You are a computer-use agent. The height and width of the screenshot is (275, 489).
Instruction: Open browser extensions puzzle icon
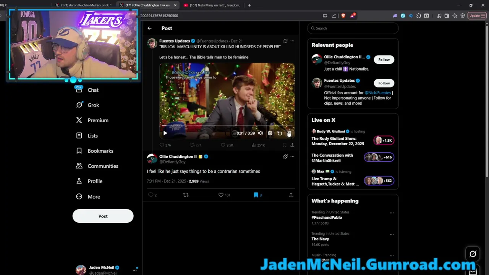click(419, 16)
